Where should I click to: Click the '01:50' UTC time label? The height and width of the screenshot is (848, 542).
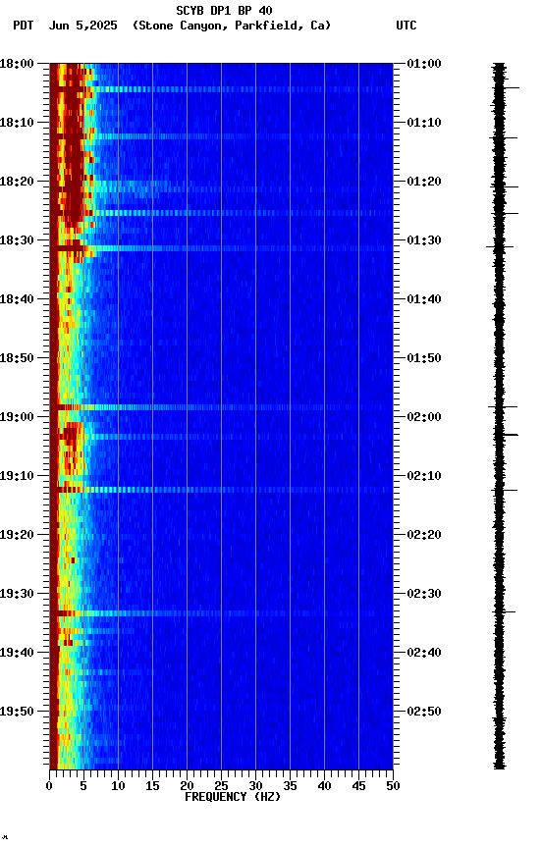[424, 358]
